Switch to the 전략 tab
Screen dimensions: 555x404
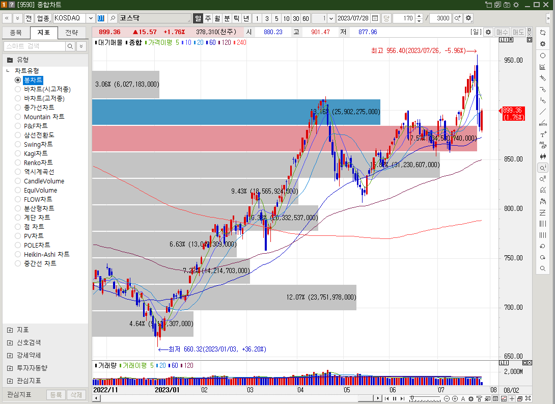(71, 33)
